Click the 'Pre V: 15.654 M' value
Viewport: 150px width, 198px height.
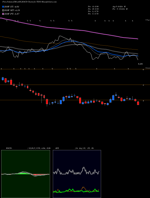(x=120, y=9)
